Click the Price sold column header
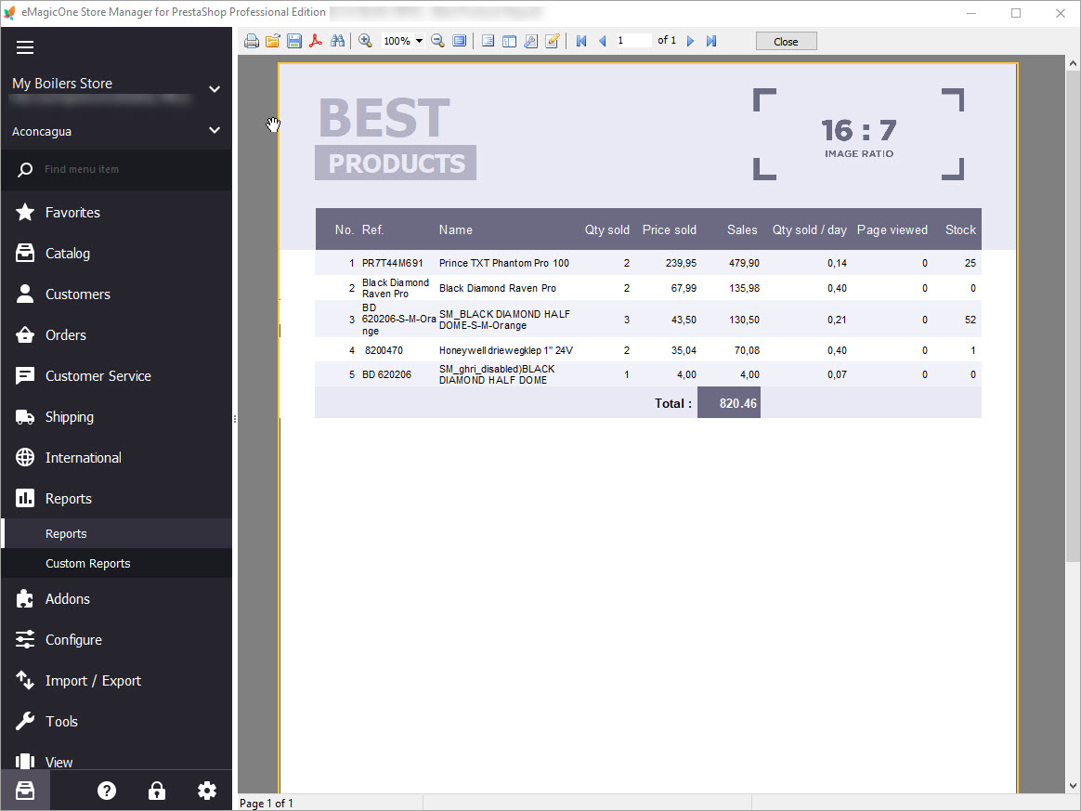 669,229
